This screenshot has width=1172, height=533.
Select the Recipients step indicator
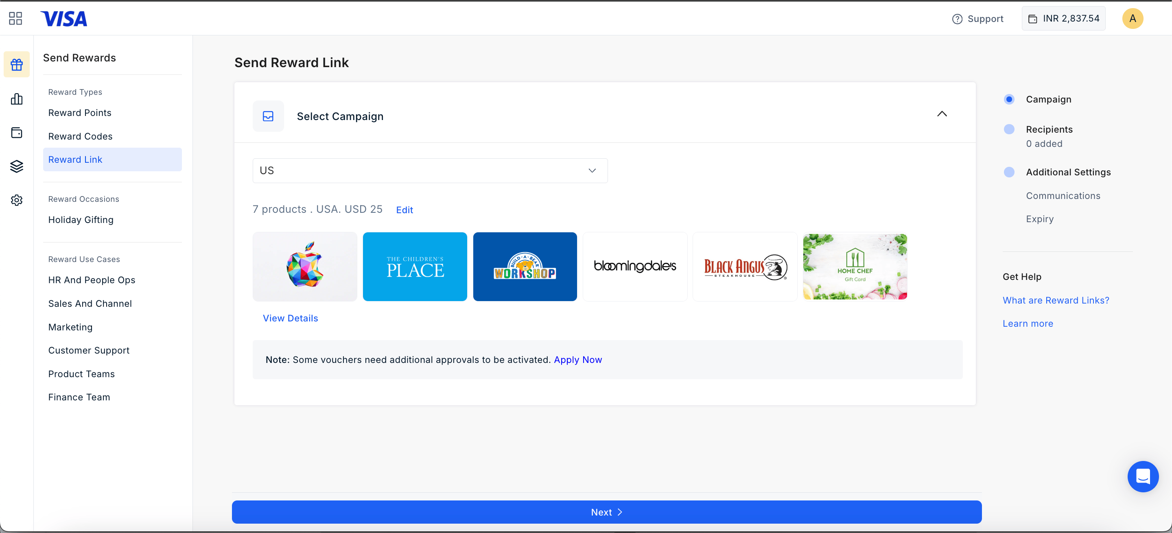[x=1009, y=129]
